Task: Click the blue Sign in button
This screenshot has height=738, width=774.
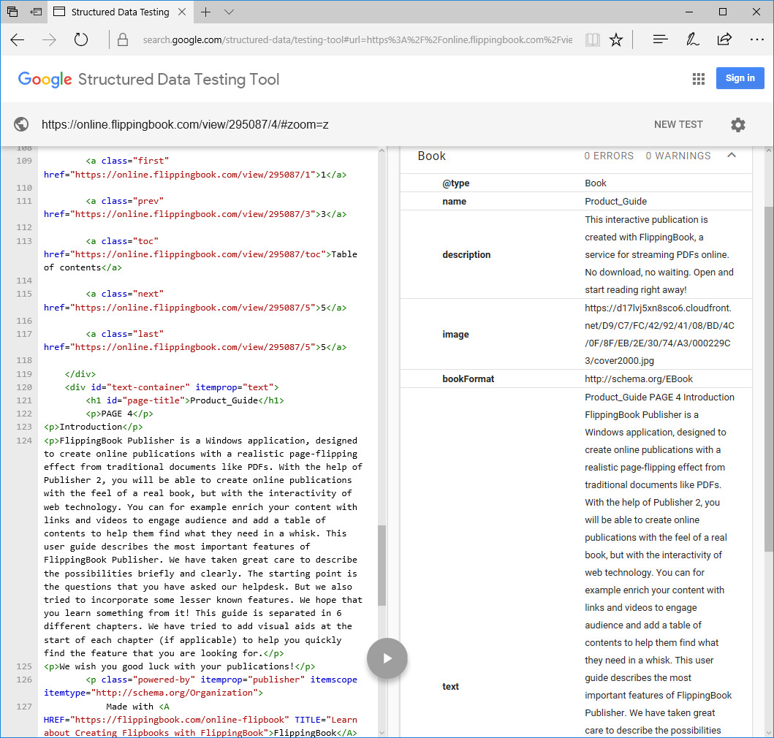Action: pos(740,78)
